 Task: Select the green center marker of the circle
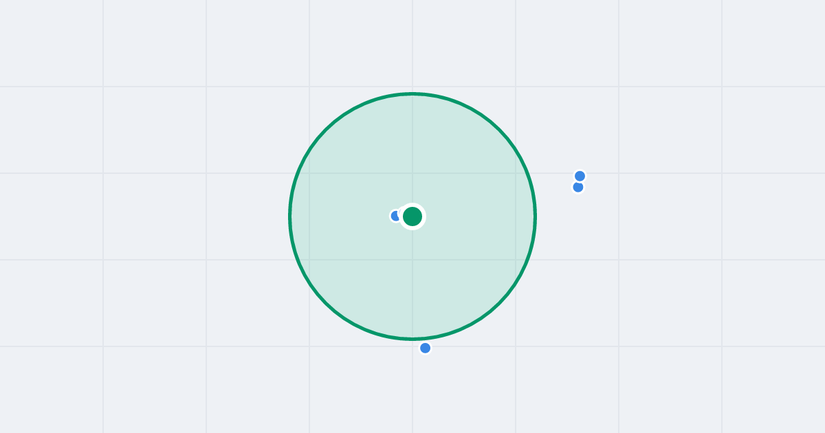(x=412, y=216)
